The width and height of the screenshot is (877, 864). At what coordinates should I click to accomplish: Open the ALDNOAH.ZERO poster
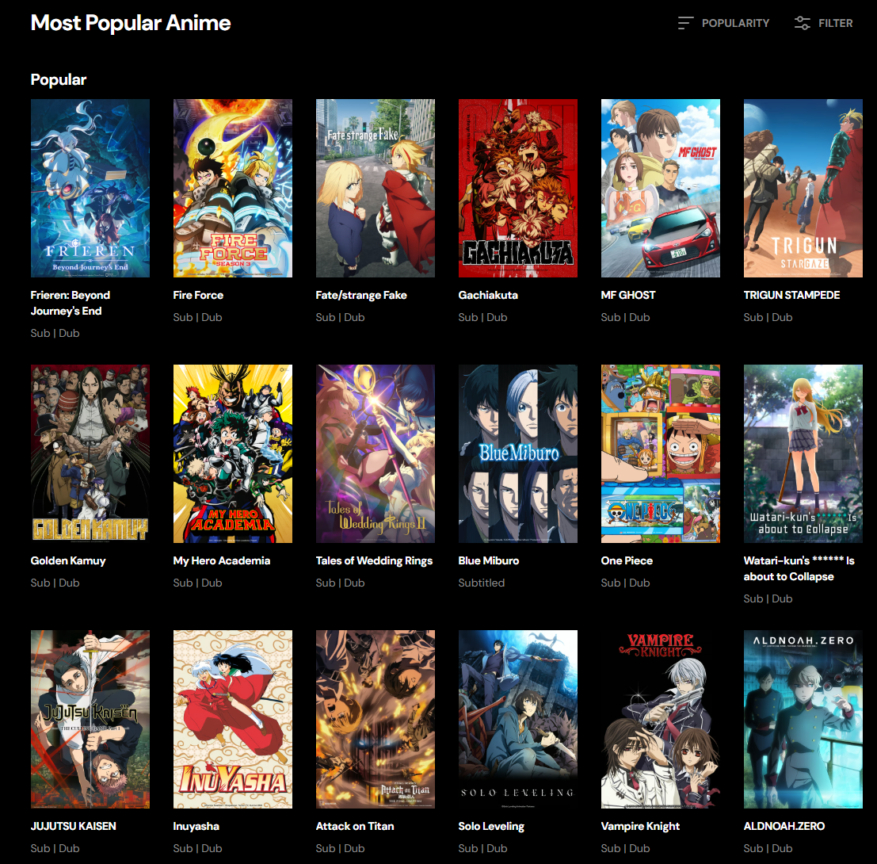(803, 719)
